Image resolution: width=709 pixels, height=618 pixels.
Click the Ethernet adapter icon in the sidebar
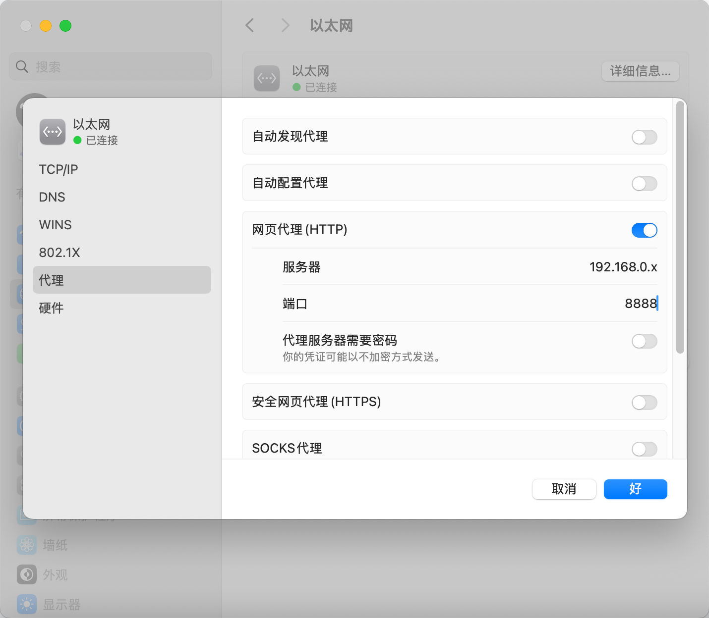coord(52,132)
